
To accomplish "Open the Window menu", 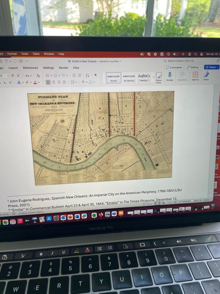I will tap(49, 54).
